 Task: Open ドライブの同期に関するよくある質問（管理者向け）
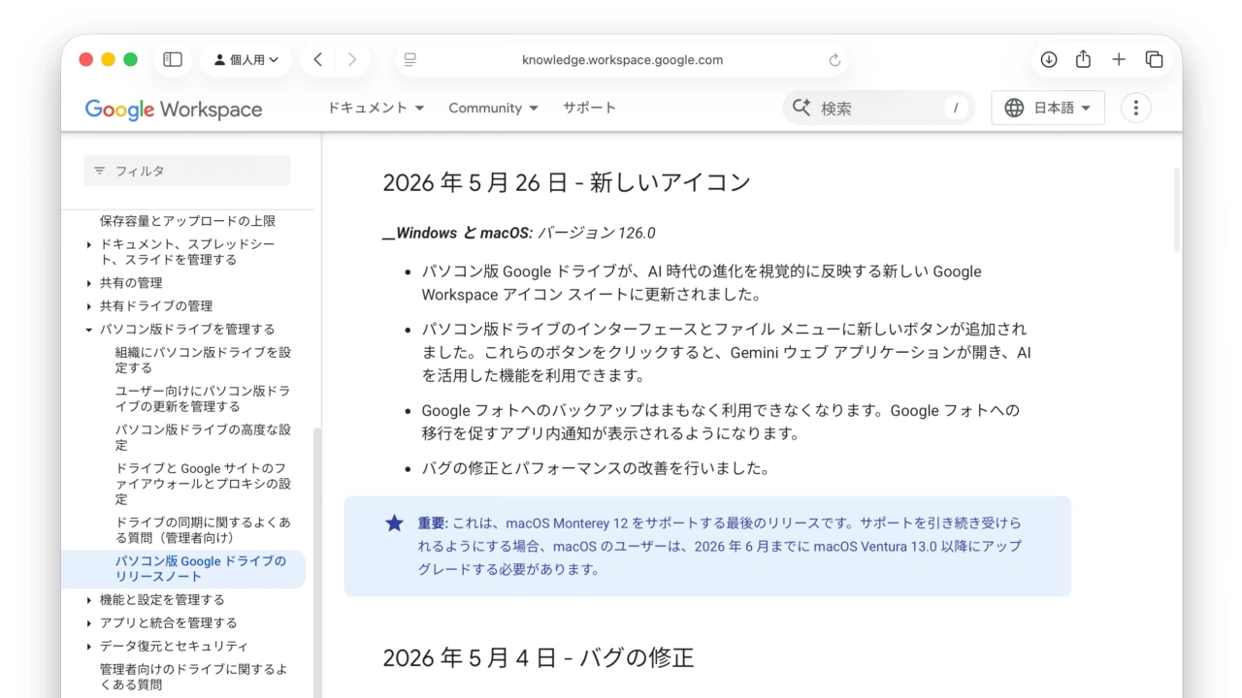[203, 529]
